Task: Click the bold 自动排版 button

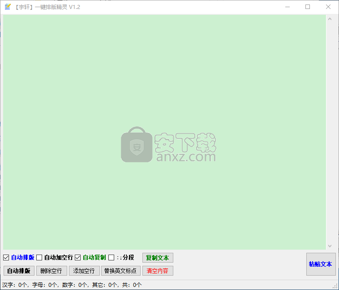Action: (x=19, y=271)
